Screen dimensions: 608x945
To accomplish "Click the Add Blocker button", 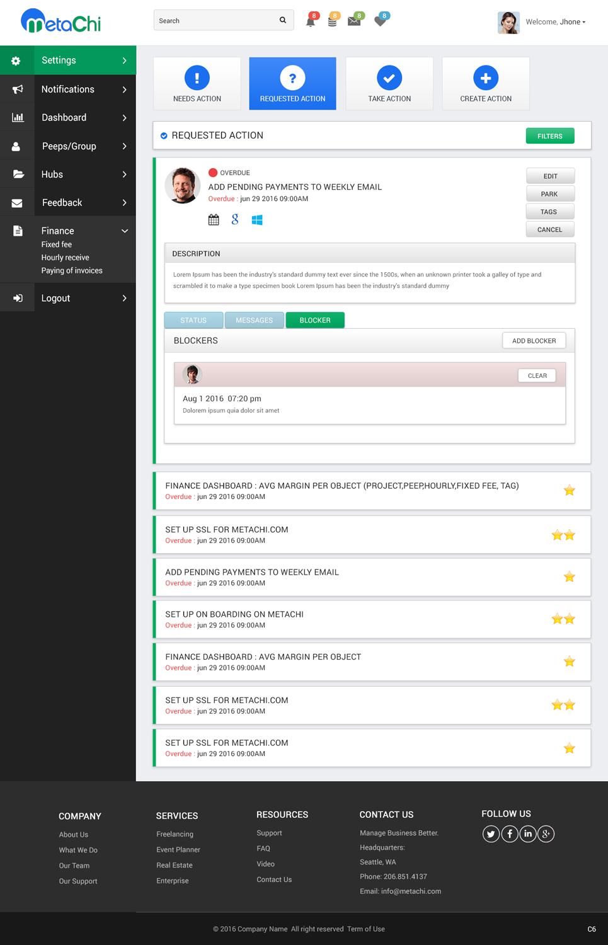I will 534,341.
